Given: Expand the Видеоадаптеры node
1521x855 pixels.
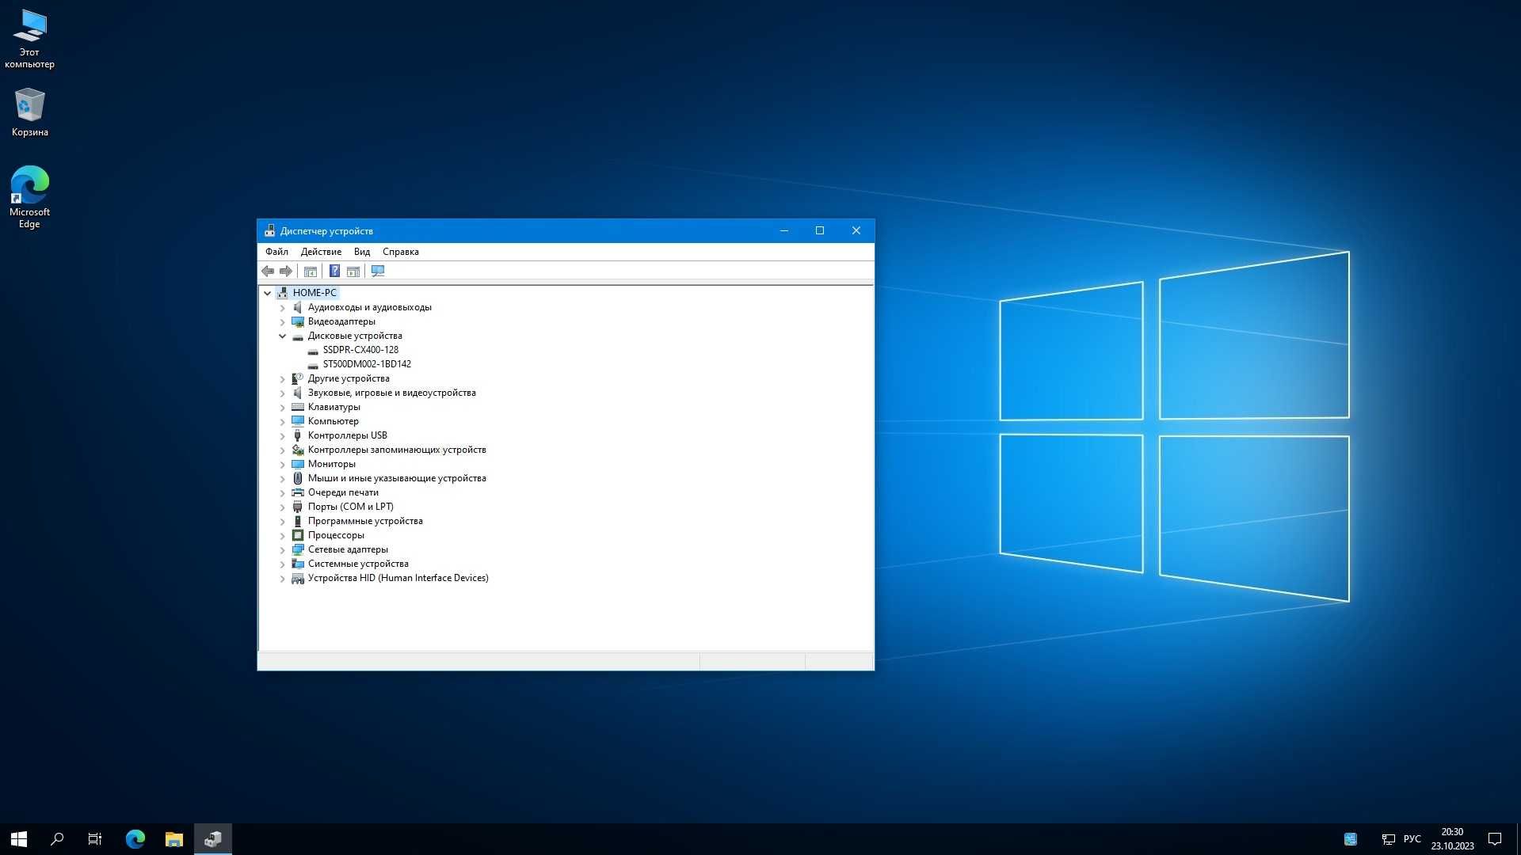Looking at the screenshot, I should pos(282,321).
